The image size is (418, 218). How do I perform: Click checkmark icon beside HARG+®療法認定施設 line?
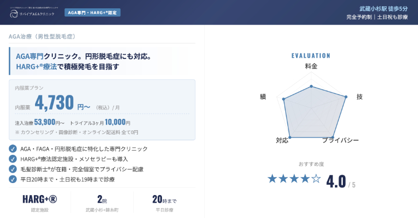(x=13, y=159)
